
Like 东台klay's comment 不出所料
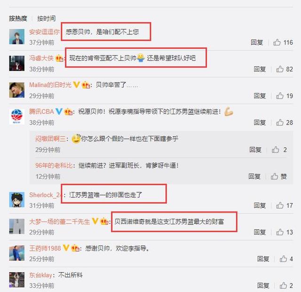coord(283,285)
